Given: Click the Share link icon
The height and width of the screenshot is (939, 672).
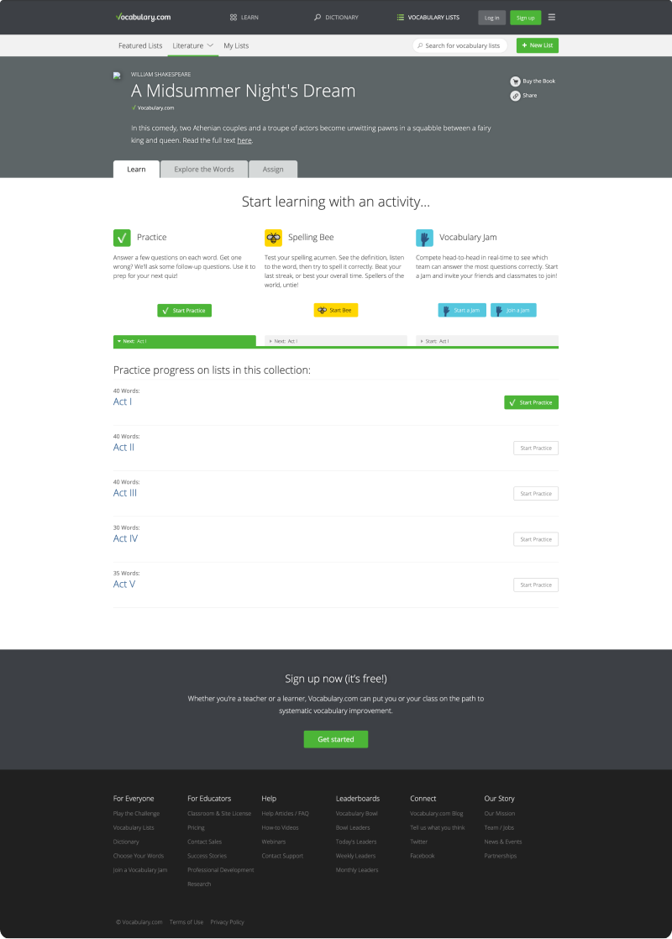Looking at the screenshot, I should [x=515, y=96].
